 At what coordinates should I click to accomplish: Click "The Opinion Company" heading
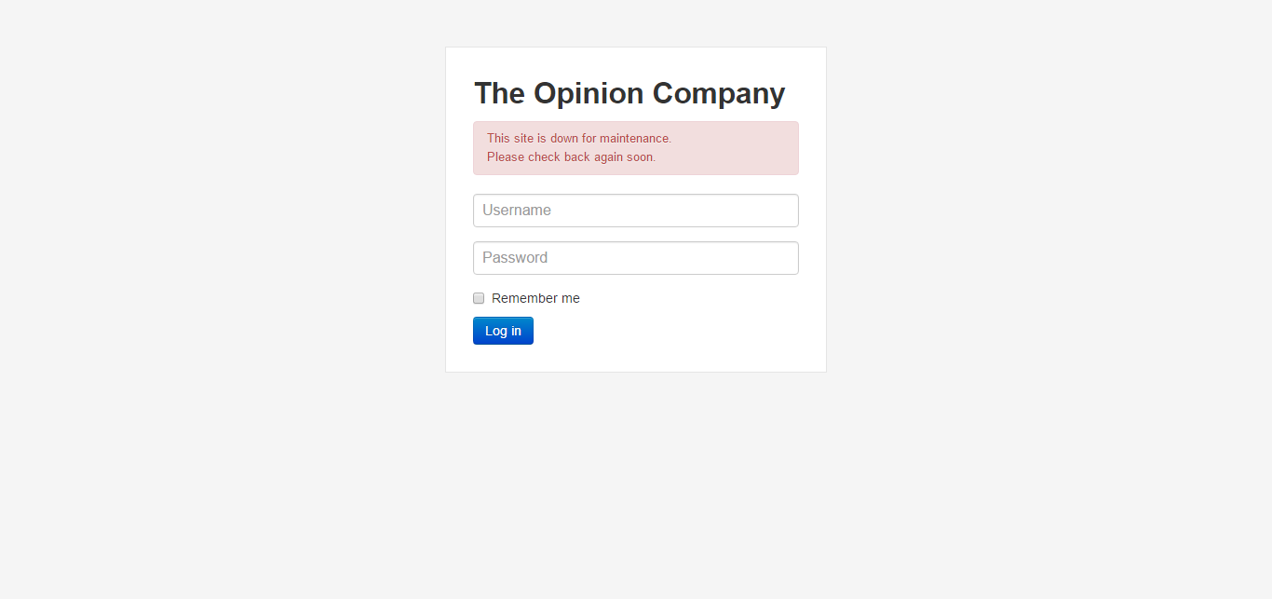pos(629,93)
